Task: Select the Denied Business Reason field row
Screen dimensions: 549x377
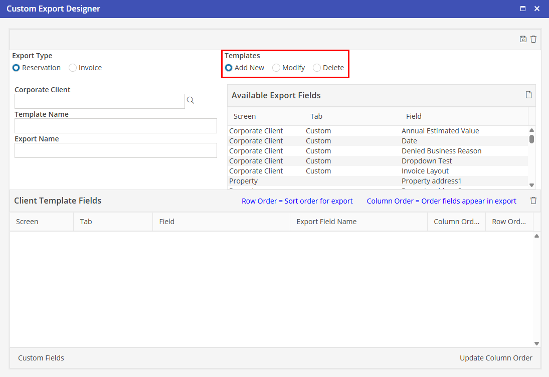Action: pos(441,151)
